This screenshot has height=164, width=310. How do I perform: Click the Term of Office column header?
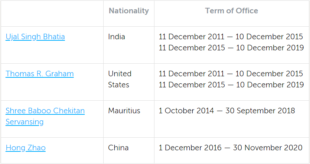tap(231, 11)
